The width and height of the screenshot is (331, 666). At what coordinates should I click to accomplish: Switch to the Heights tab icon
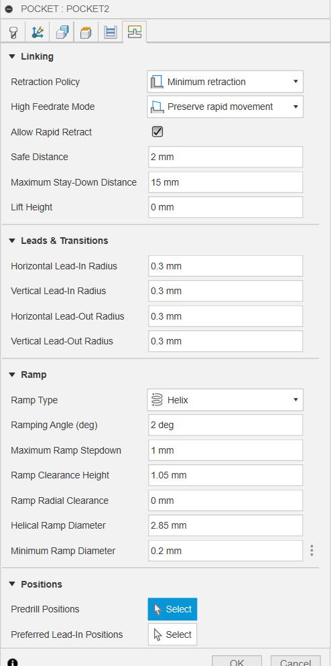[86, 32]
